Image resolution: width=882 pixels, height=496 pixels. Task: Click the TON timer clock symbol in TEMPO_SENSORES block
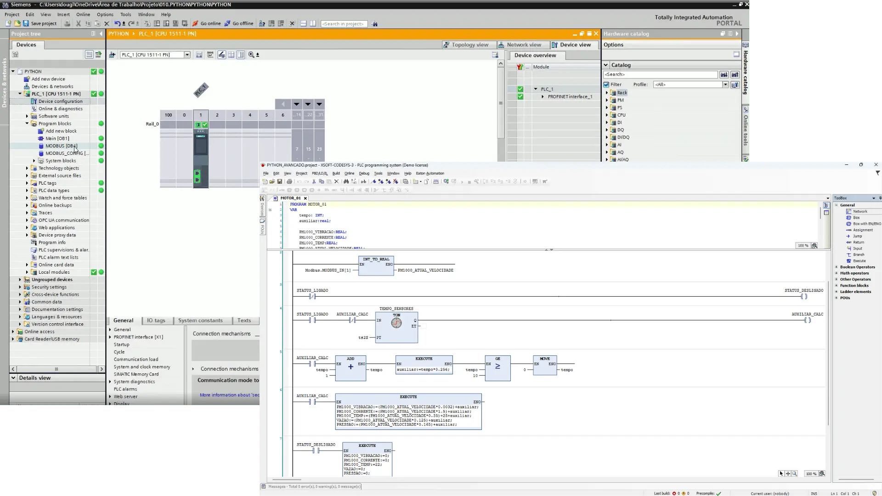pyautogui.click(x=396, y=323)
